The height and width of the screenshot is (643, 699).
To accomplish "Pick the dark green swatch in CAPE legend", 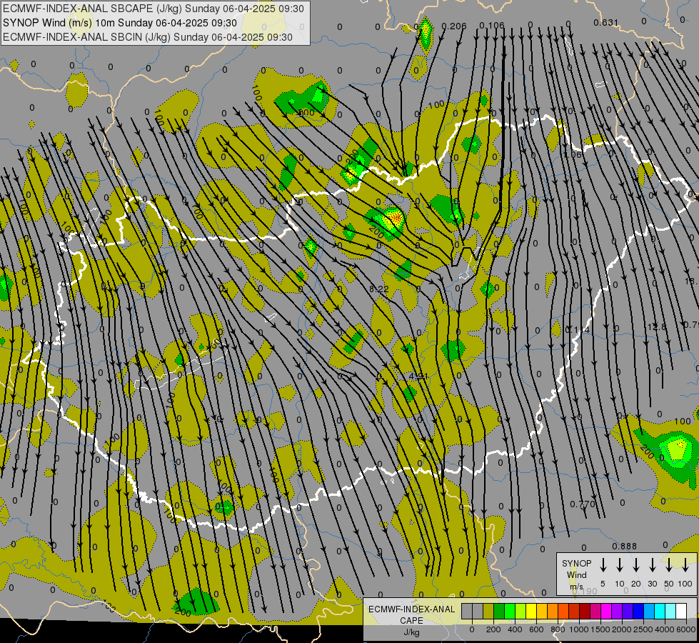I will click(x=499, y=612).
